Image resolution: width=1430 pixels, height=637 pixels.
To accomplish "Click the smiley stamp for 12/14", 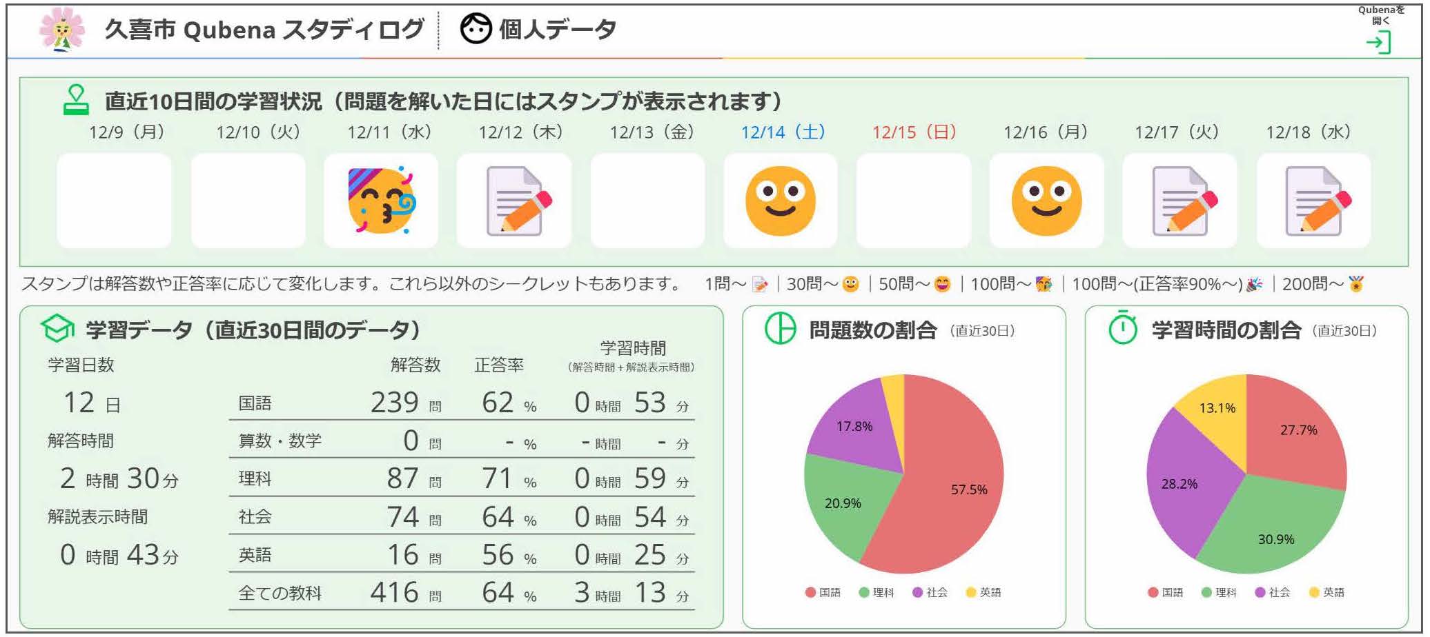I will tap(781, 201).
